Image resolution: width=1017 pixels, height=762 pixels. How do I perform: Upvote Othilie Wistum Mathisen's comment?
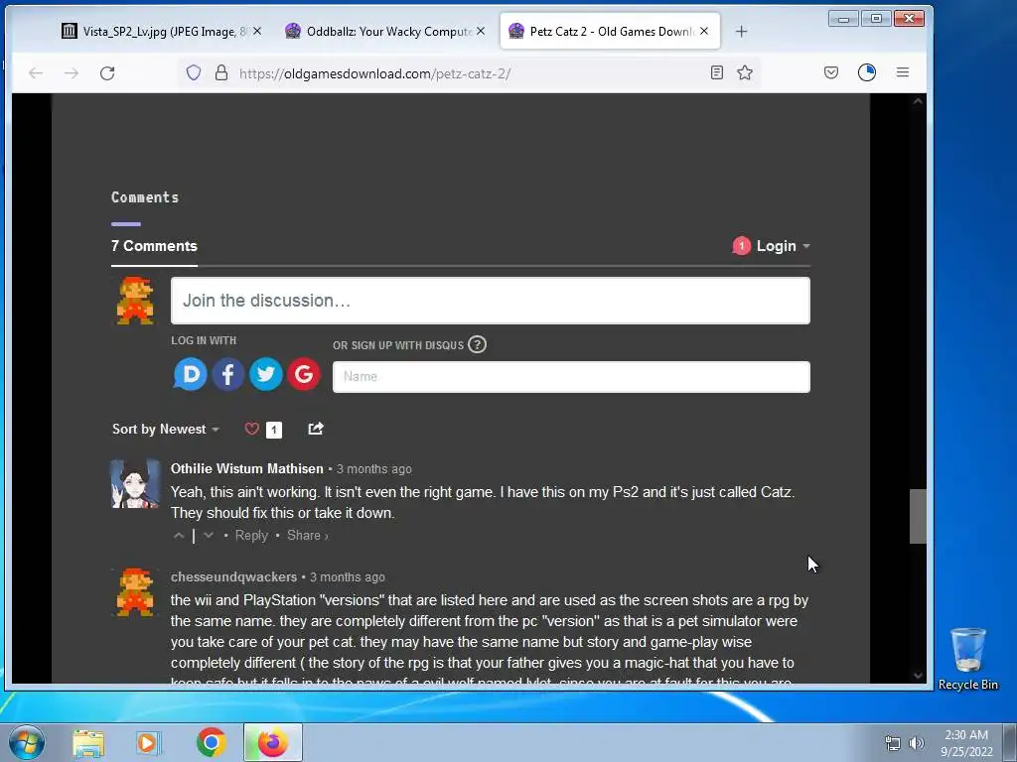click(x=179, y=535)
